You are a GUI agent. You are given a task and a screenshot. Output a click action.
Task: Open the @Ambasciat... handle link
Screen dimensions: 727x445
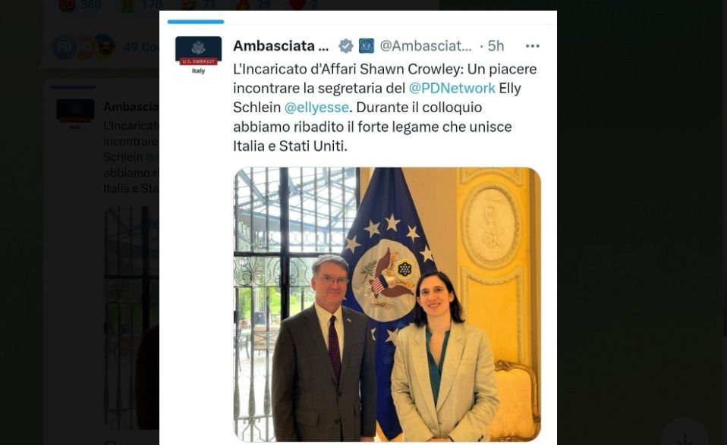tap(426, 45)
